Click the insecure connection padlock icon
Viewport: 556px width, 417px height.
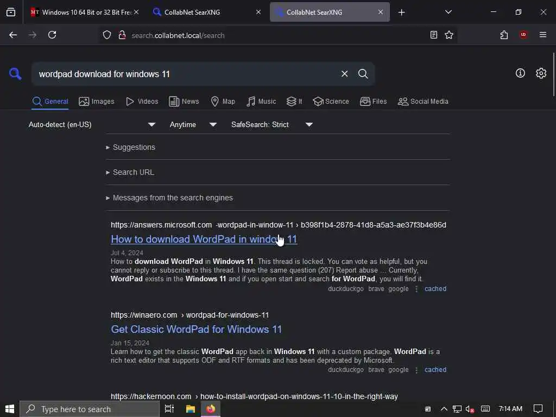point(122,35)
